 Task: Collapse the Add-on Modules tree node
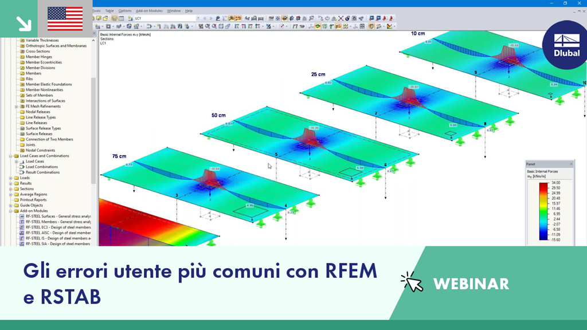pyautogui.click(x=10, y=211)
